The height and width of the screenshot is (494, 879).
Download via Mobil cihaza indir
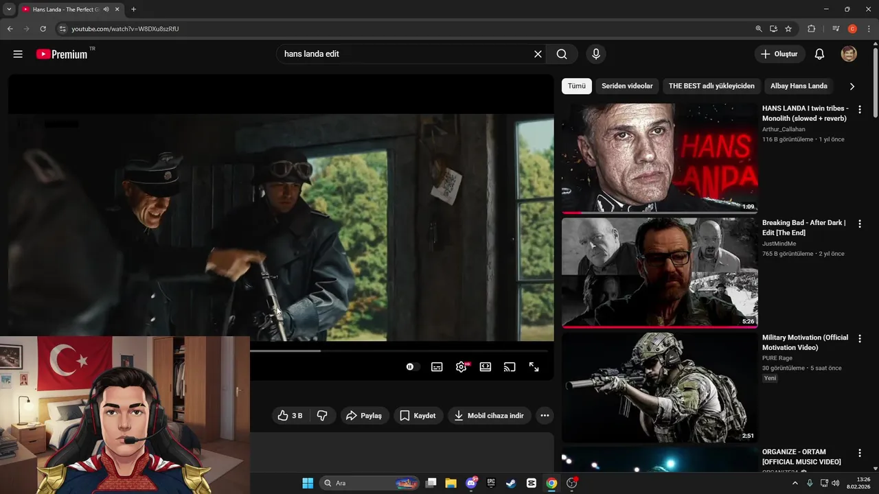(489, 416)
